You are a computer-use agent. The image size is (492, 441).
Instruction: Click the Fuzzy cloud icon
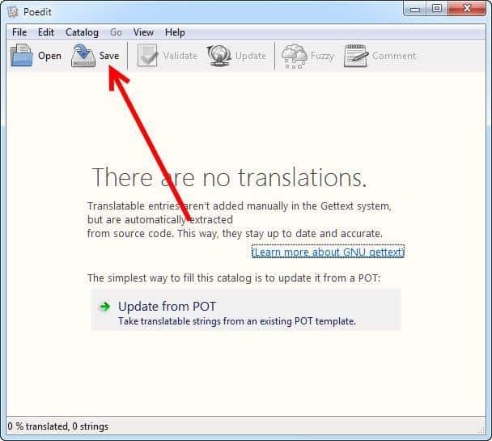(x=294, y=56)
